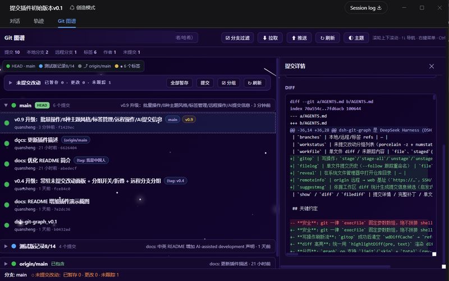Click the DIFF section heading
The width and height of the screenshot is (449, 281).
pyautogui.click(x=290, y=88)
